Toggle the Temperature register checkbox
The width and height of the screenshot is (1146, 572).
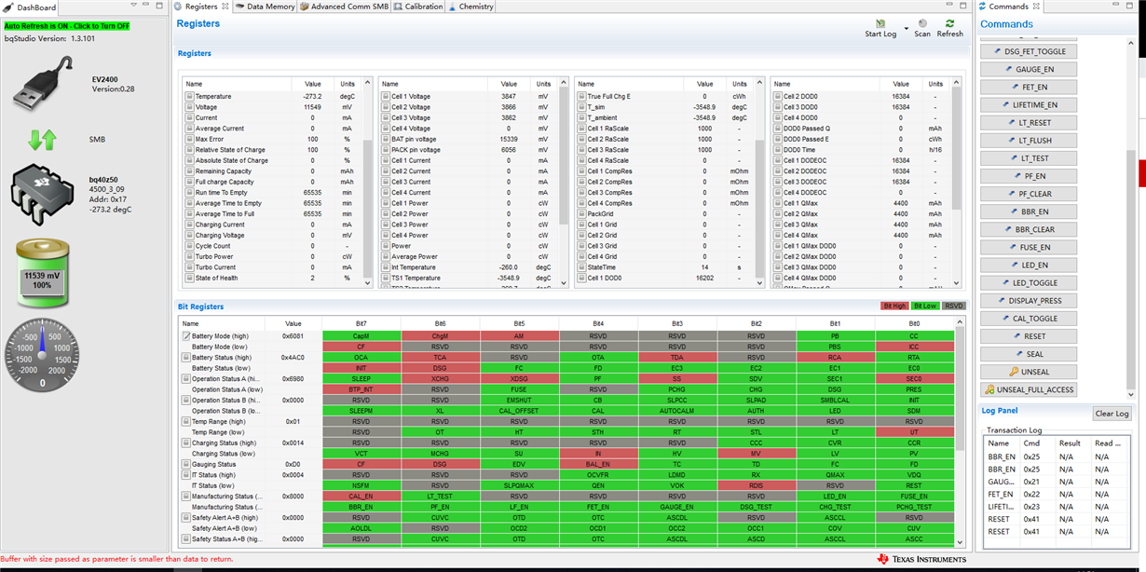tap(189, 96)
